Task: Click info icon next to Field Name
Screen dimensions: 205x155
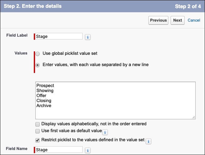Action: (88, 150)
